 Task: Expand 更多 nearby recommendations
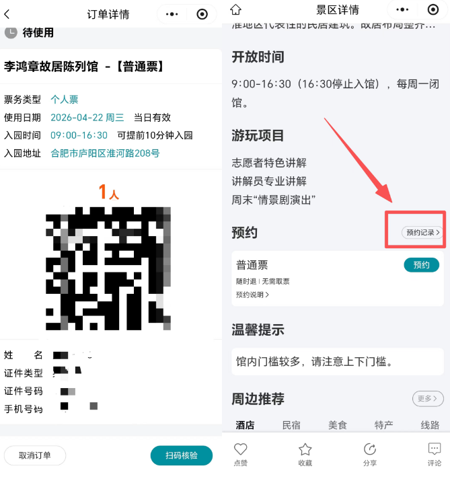point(428,399)
